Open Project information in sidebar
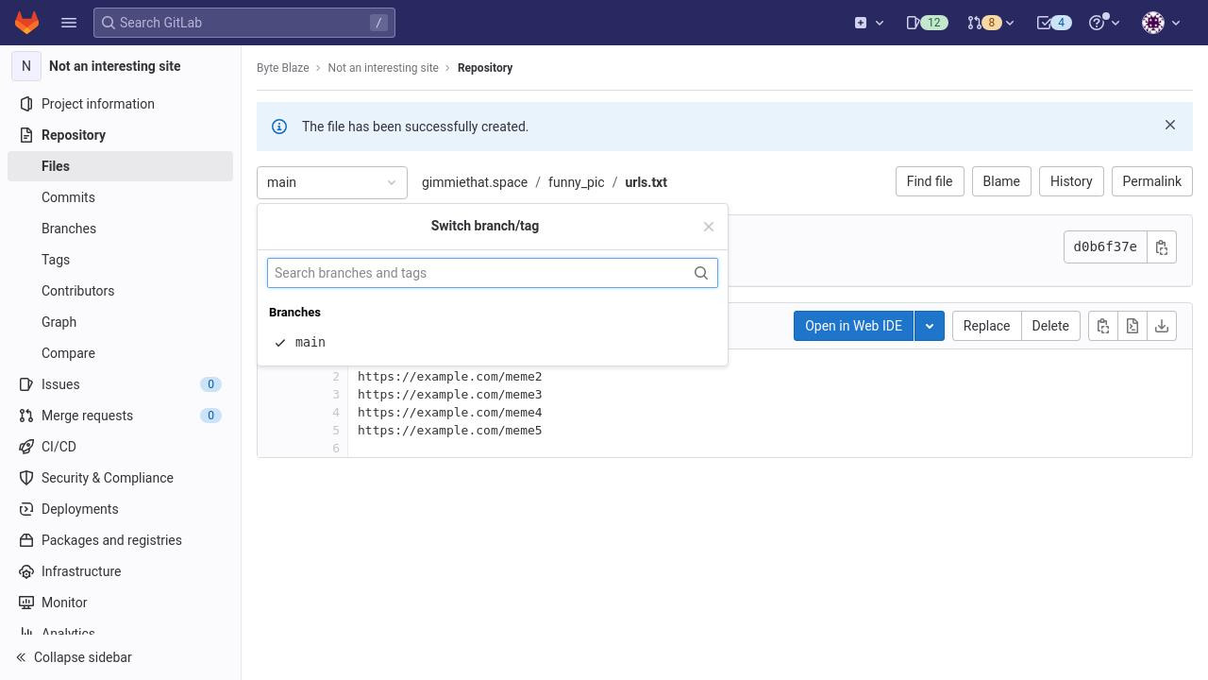This screenshot has width=1208, height=680. click(120, 104)
